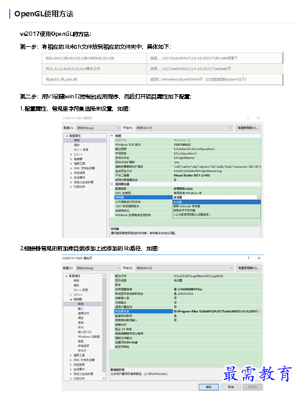The image size is (297, 393).
Task: Expand C/C++ node in the character-set dialog tree
Action: pyautogui.click(x=71, y=154)
